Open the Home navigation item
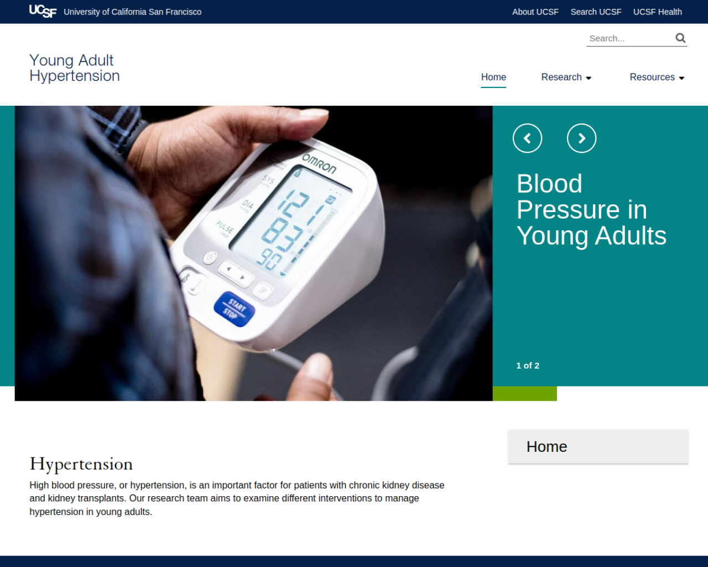The width and height of the screenshot is (708, 567). tap(493, 77)
